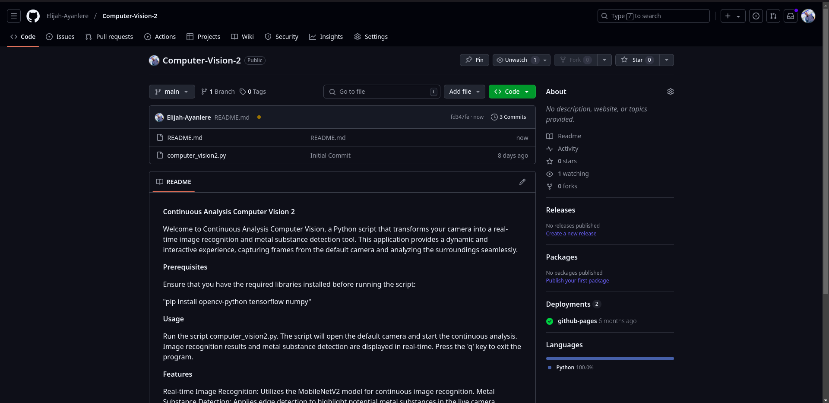Click the page vertical scrollbar

(x=826, y=151)
